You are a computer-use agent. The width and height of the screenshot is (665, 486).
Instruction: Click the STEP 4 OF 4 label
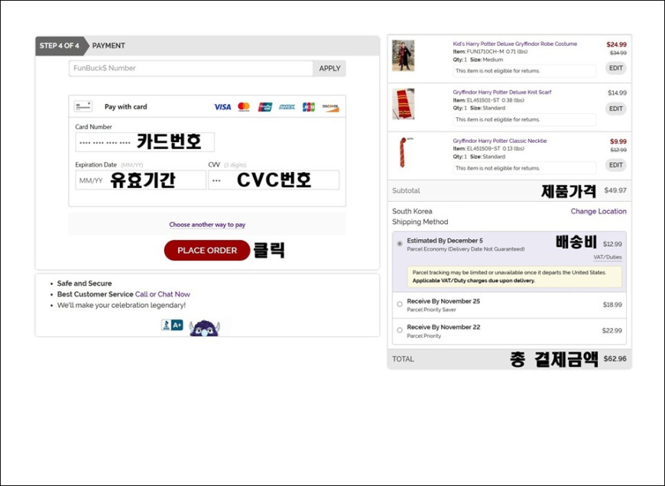pyautogui.click(x=60, y=46)
